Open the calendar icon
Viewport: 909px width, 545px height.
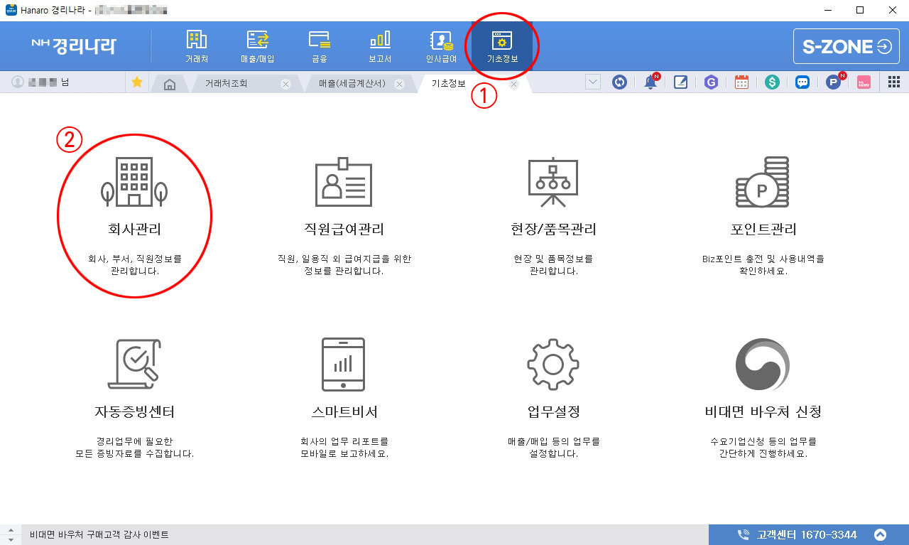741,82
